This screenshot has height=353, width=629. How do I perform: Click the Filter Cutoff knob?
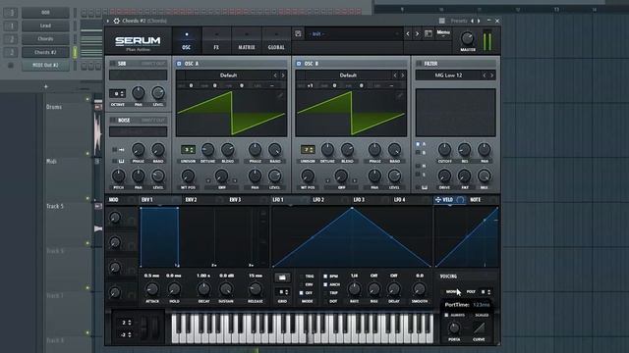coord(444,150)
